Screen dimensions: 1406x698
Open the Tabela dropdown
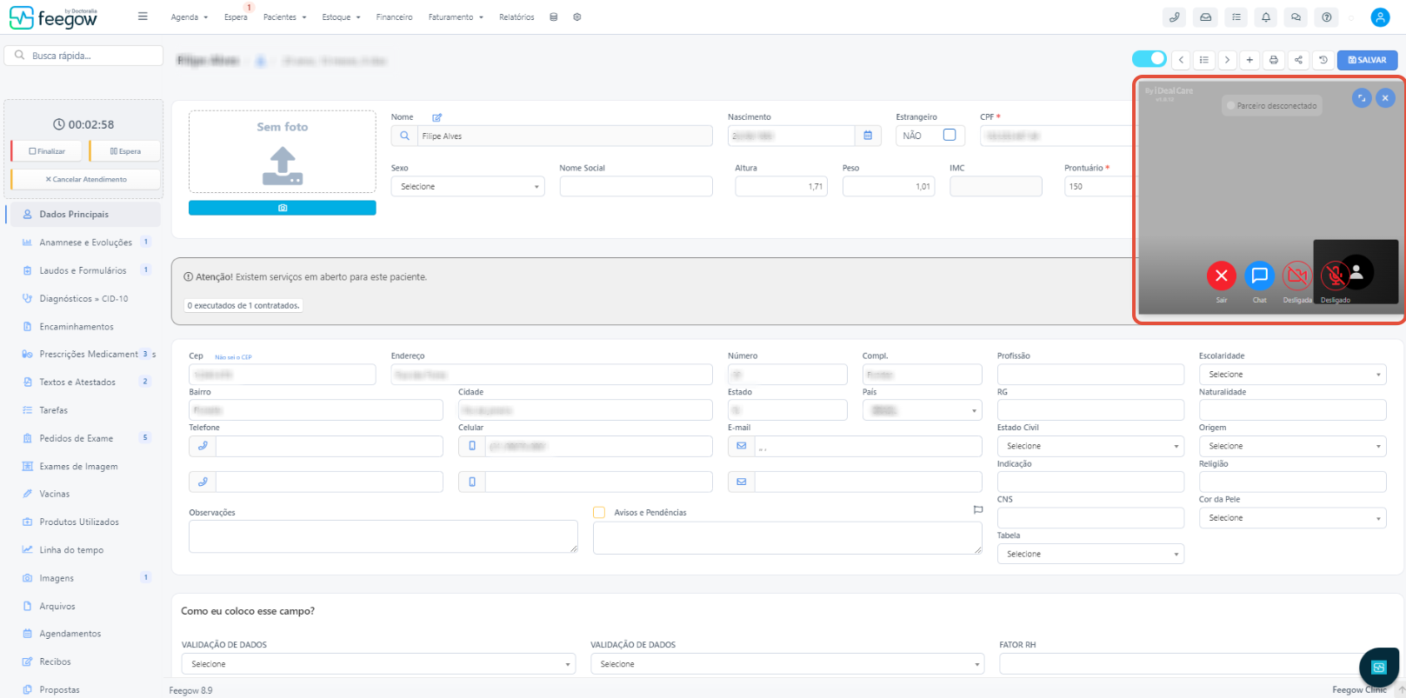tap(1090, 554)
